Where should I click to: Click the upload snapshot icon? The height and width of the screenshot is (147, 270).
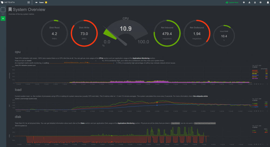pyautogui.click(x=255, y=2)
